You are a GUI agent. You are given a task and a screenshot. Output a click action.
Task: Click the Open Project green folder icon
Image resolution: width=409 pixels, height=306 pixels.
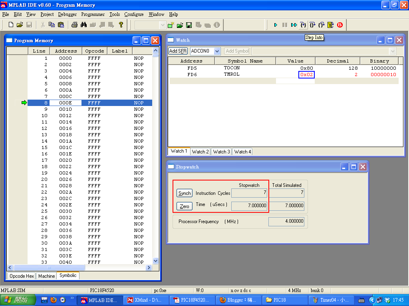[x=180, y=25]
